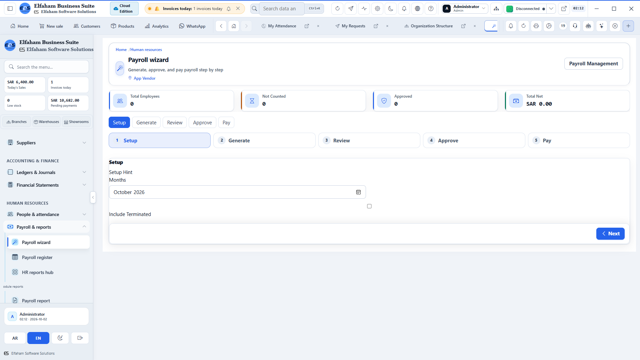Viewport: 640px width, 360px height.
Task: Open the globe language icon
Action: (417, 9)
